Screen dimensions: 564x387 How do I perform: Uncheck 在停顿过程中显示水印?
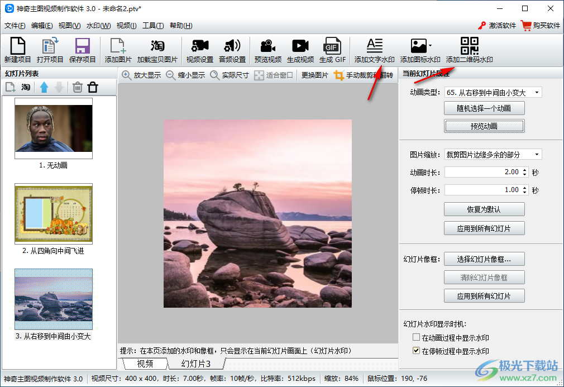pos(416,350)
